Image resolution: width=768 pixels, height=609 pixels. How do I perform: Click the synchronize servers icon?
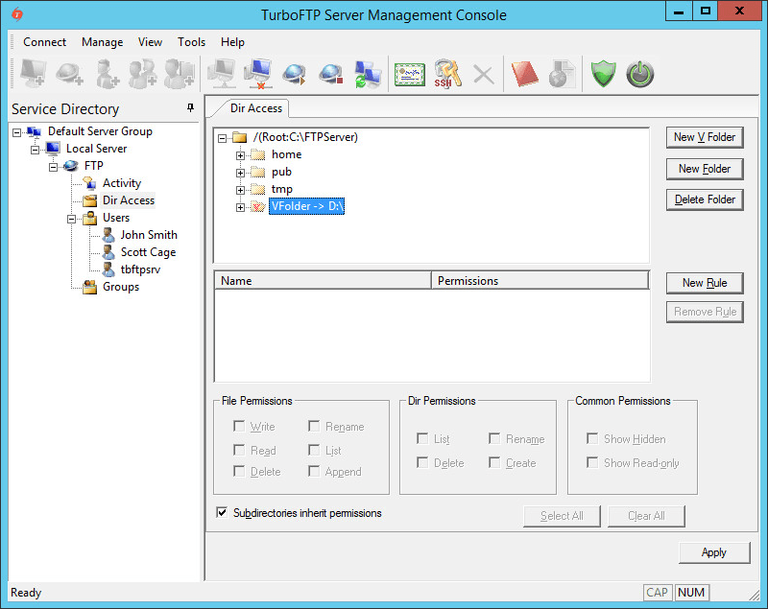368,74
